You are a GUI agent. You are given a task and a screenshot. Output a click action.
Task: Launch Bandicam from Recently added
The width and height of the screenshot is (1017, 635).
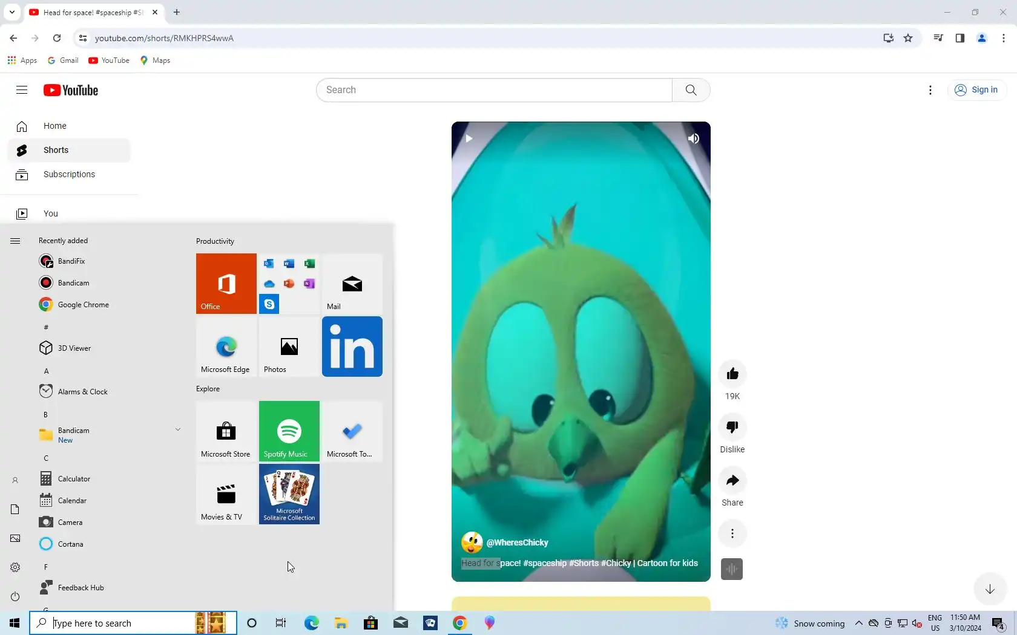(x=109, y=283)
